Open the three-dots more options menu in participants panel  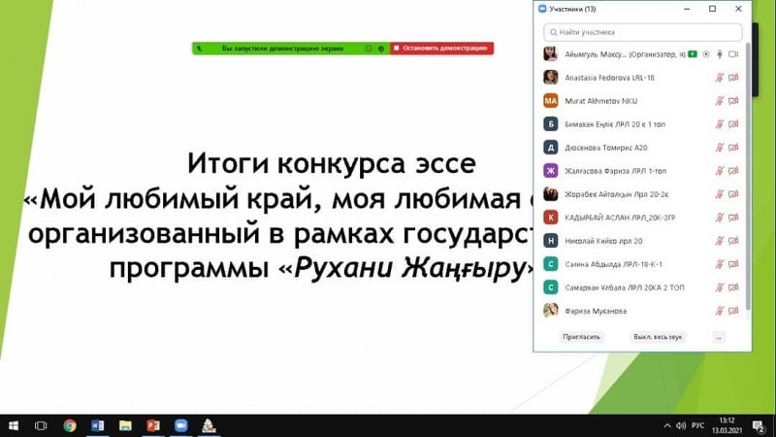pyautogui.click(x=718, y=337)
